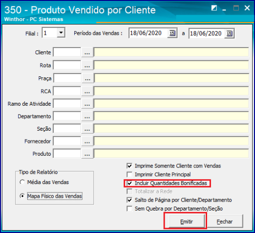The height and width of the screenshot is (233, 255).
Task: Uncheck Incluir Quantidades Bonificadas
Action: point(129,183)
